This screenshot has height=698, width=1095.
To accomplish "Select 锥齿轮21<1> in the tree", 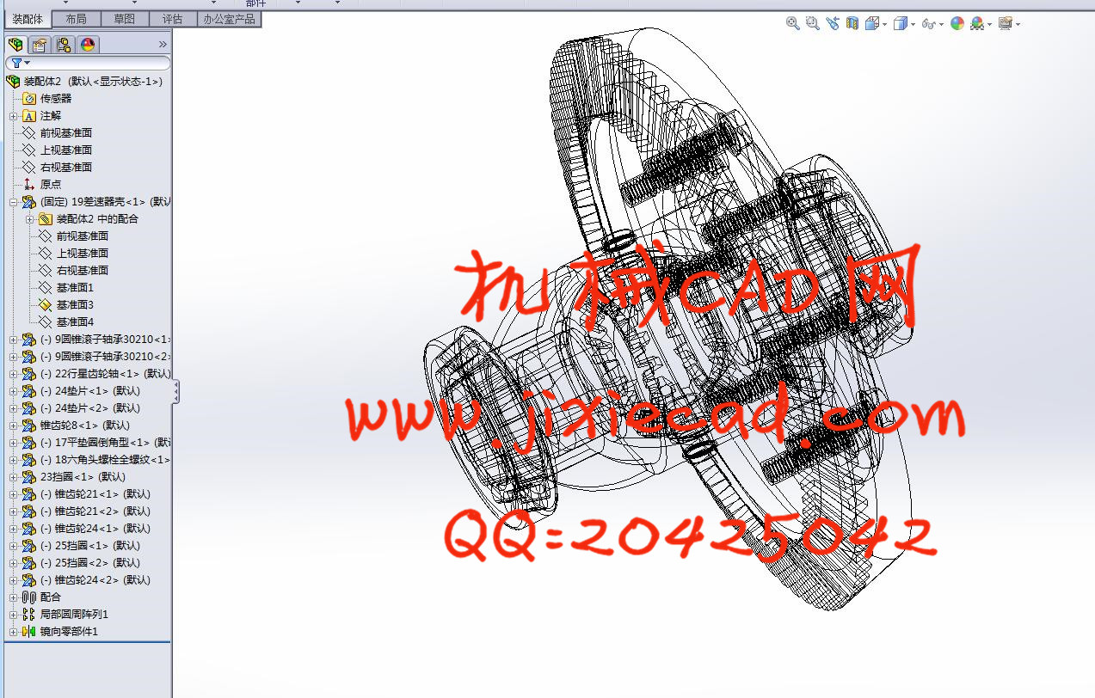I will coord(96,494).
